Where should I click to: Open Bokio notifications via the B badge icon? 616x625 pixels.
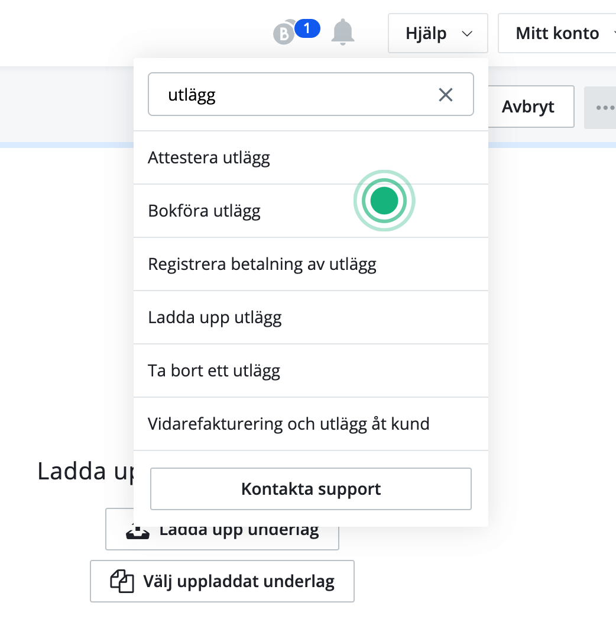click(x=283, y=33)
